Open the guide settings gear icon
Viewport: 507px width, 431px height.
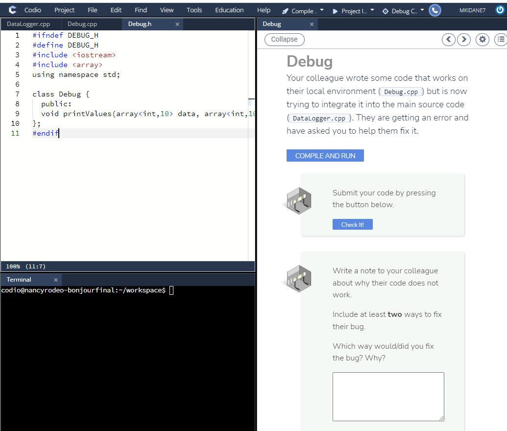click(x=483, y=40)
